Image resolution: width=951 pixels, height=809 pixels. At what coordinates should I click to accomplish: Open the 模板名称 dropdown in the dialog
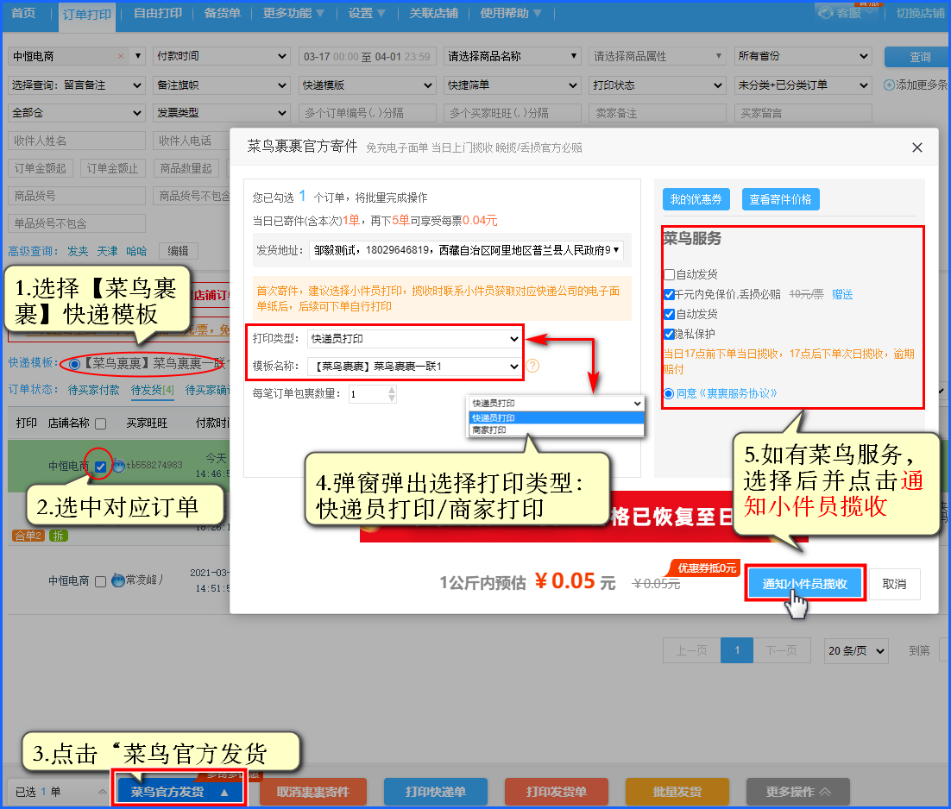point(414,367)
